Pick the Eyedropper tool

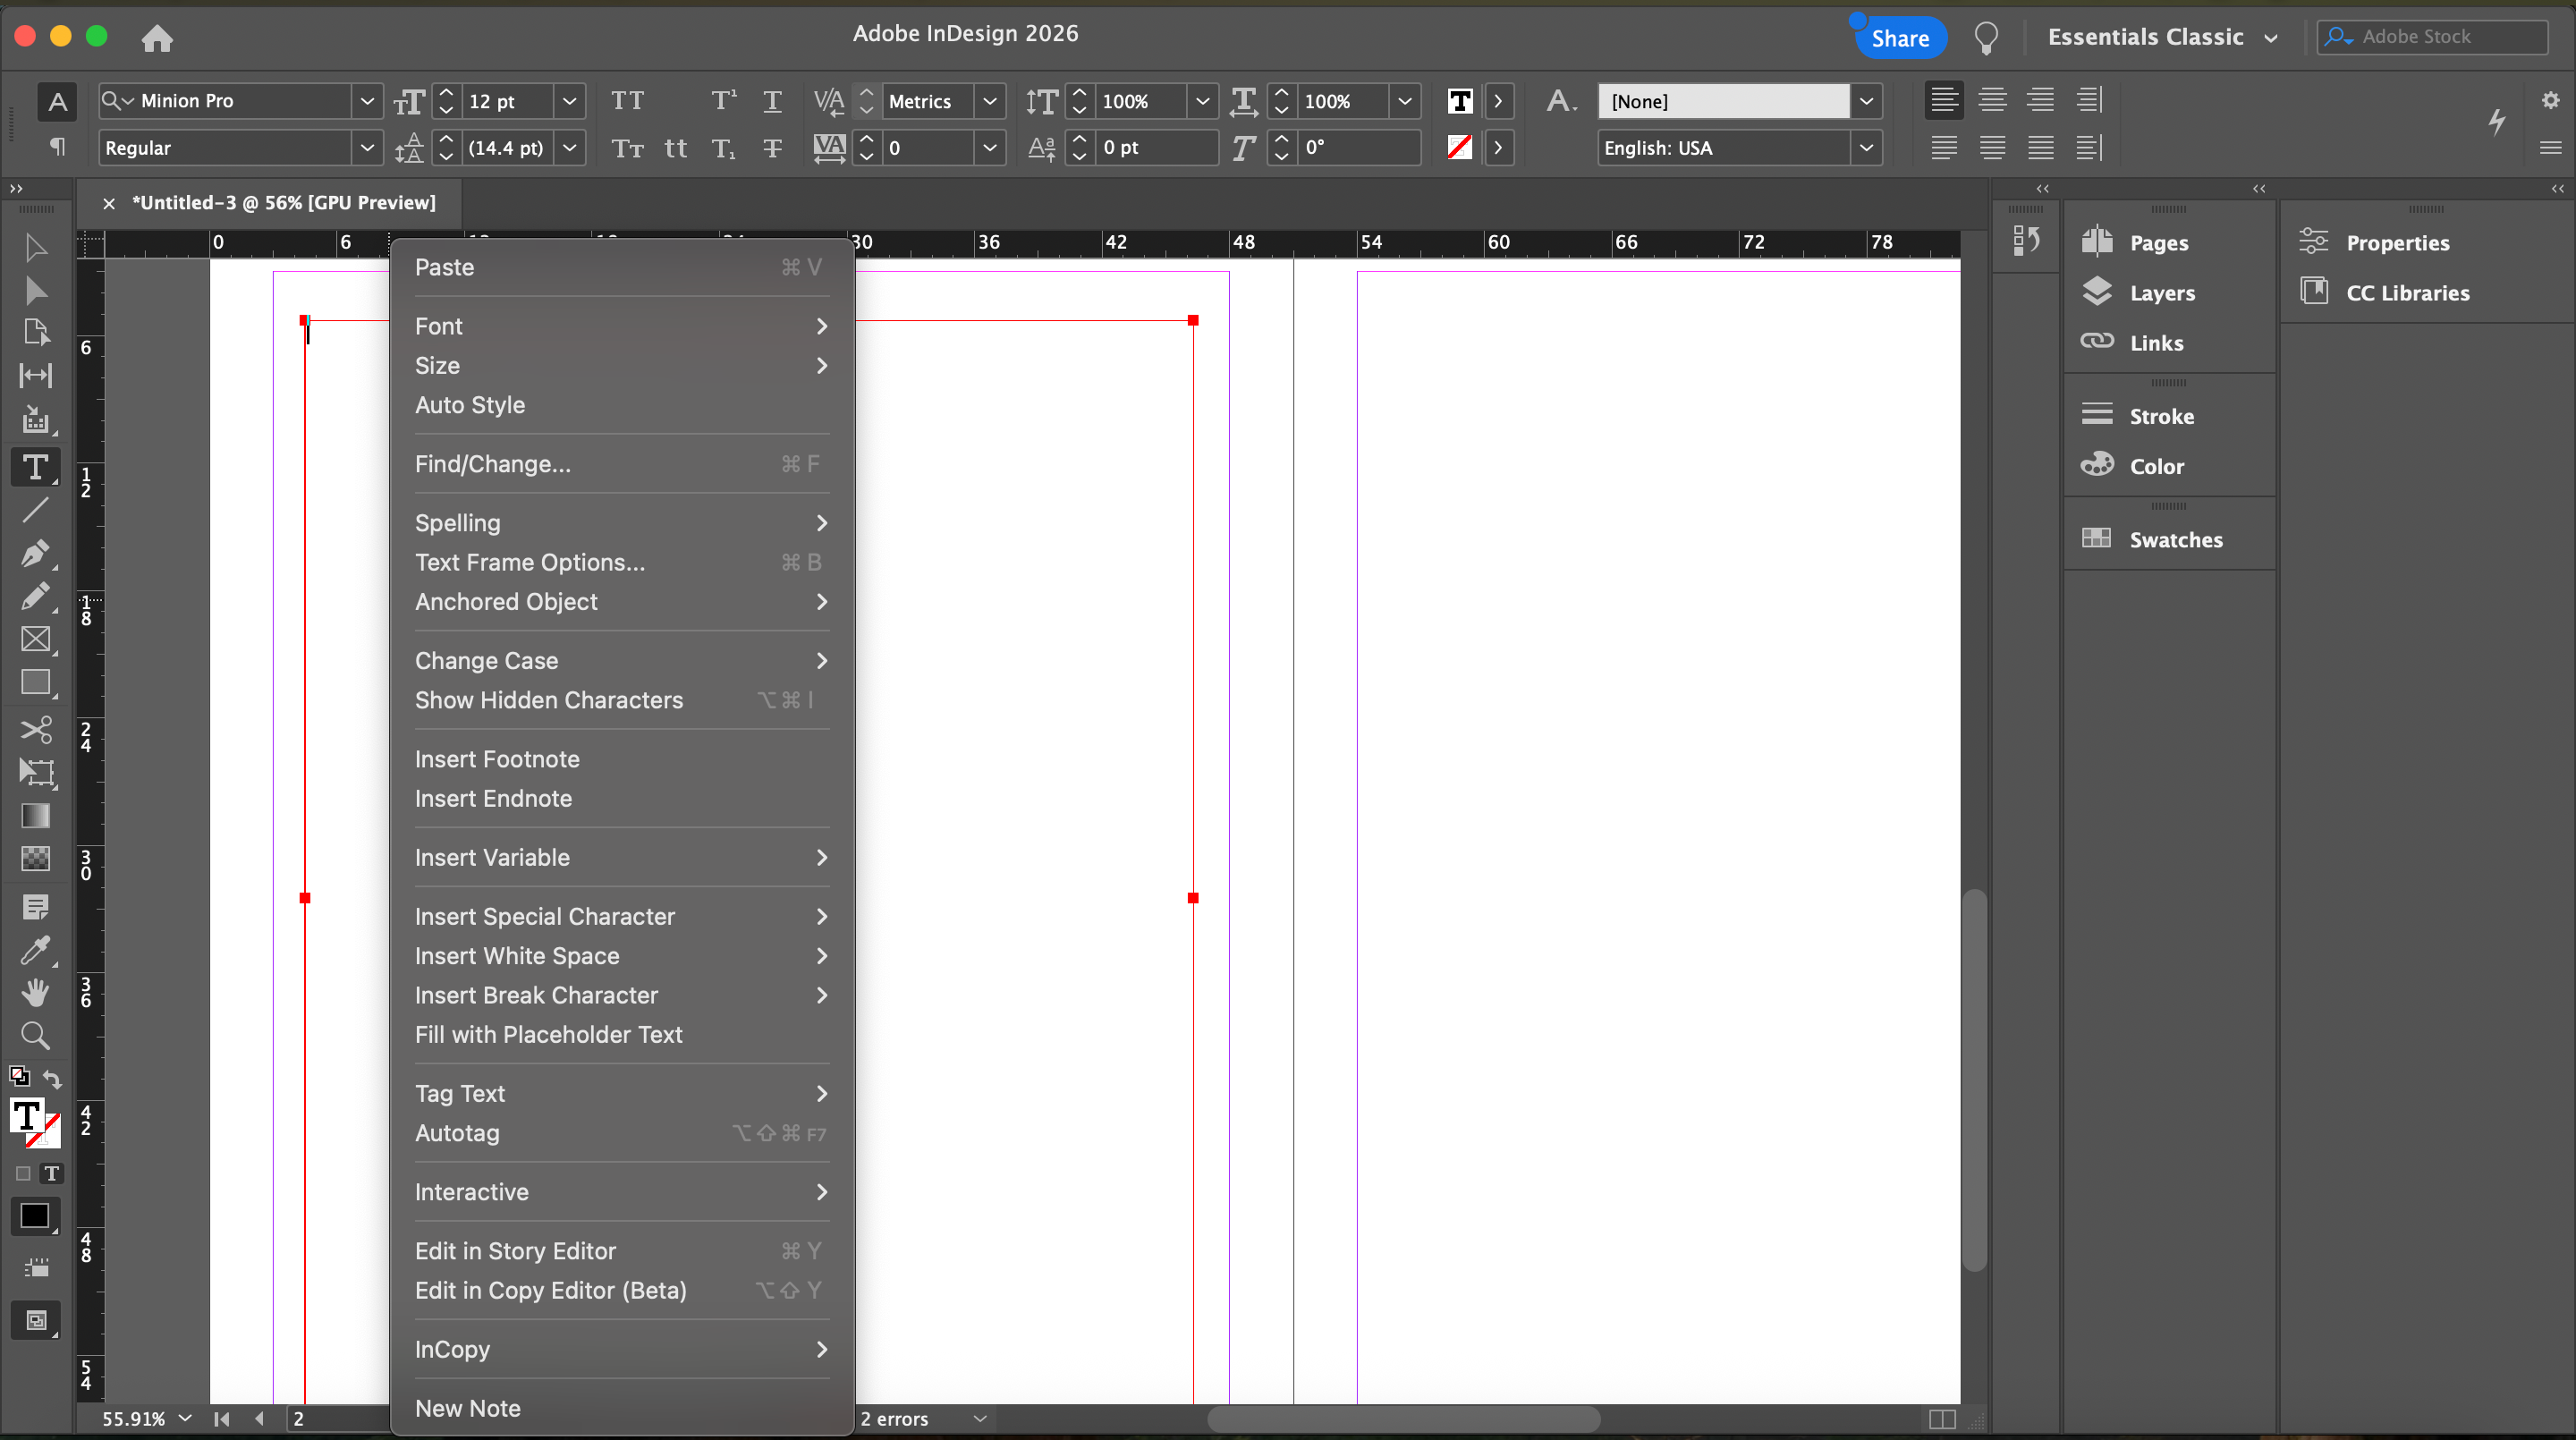click(x=35, y=949)
